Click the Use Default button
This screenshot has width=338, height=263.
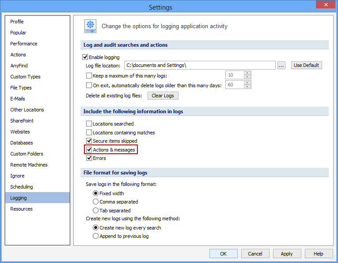pos(306,65)
